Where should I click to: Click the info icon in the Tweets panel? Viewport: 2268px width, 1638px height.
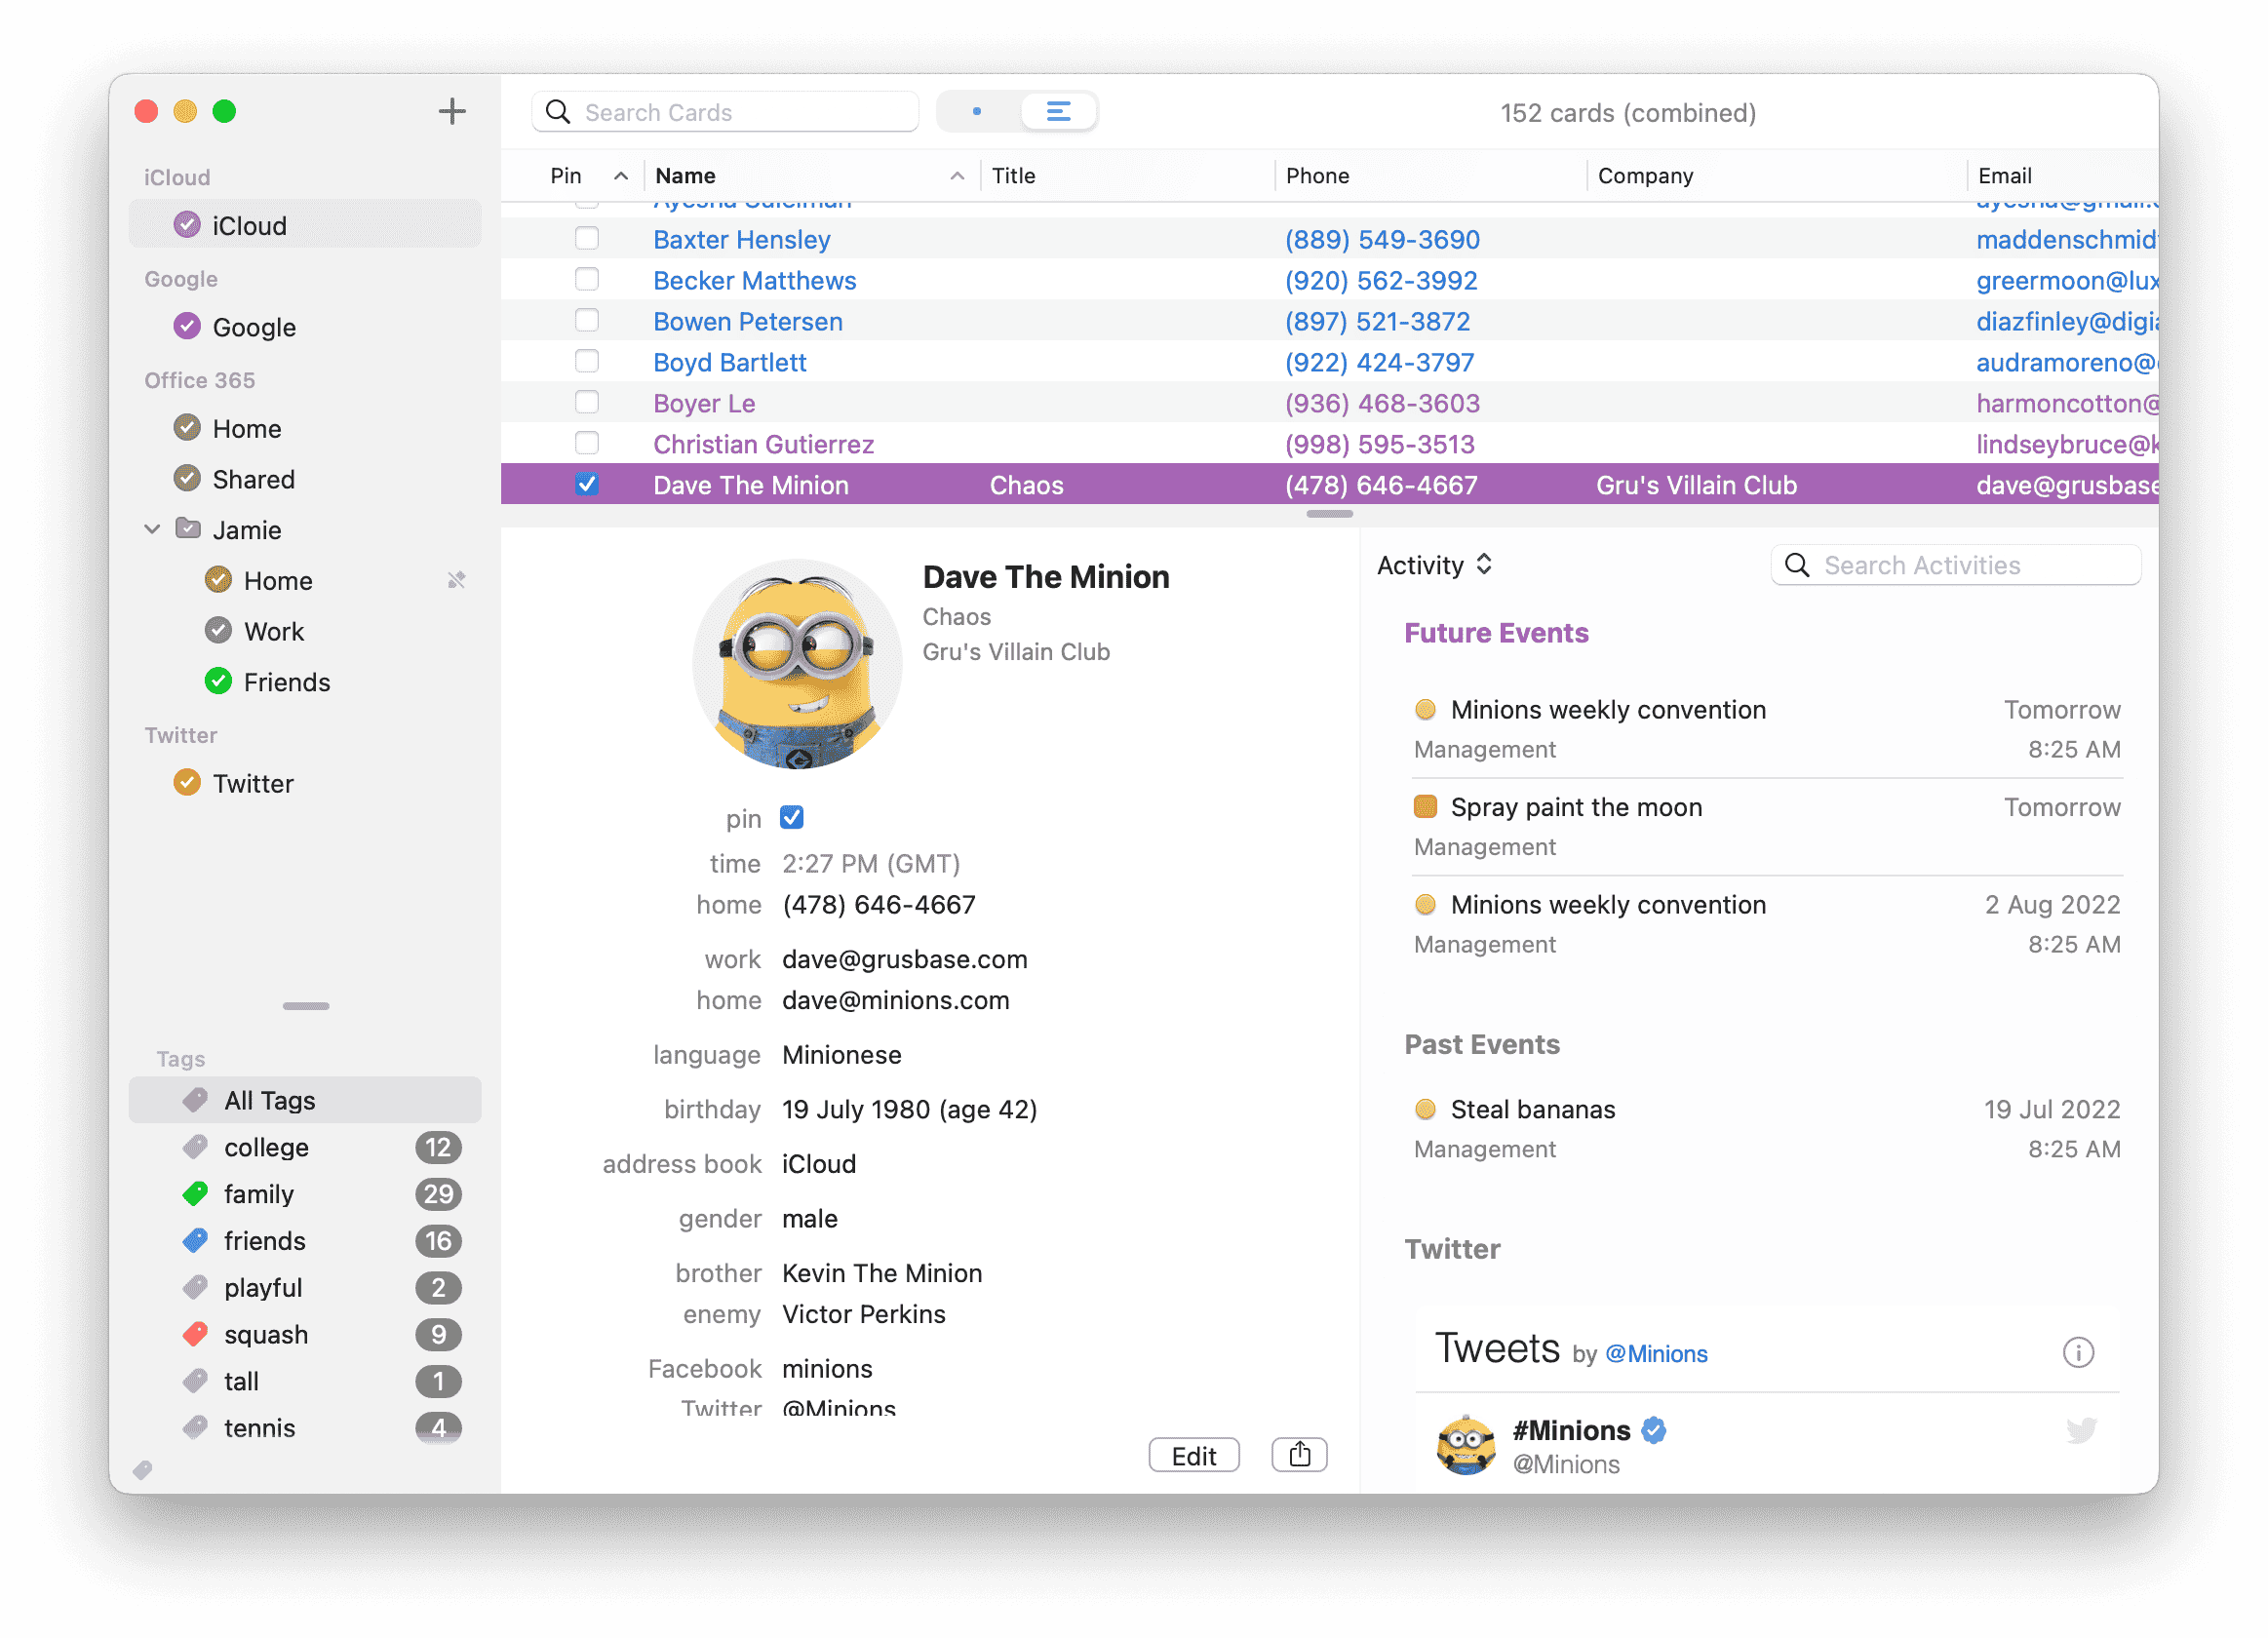2079,1352
